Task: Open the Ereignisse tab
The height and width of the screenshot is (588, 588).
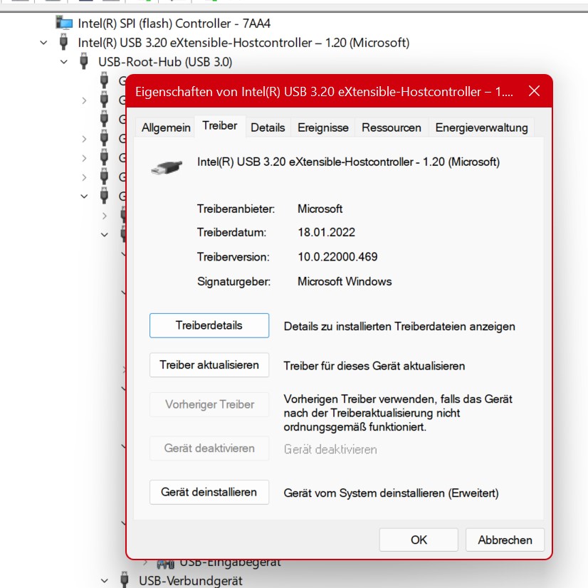Action: 323,127
